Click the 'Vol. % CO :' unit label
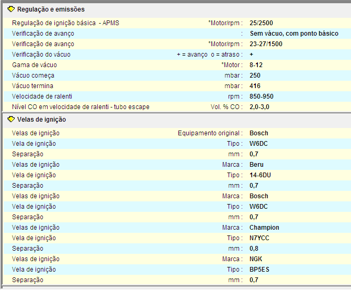 tap(227, 107)
